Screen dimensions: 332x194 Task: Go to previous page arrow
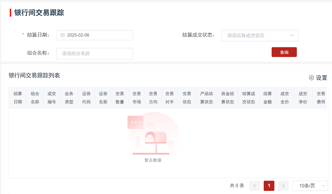coord(255,186)
